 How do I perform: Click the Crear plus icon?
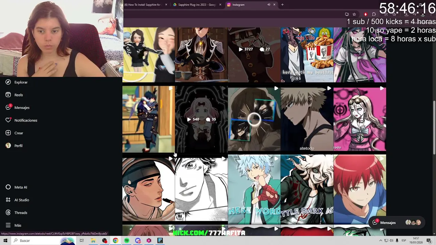pos(8,133)
